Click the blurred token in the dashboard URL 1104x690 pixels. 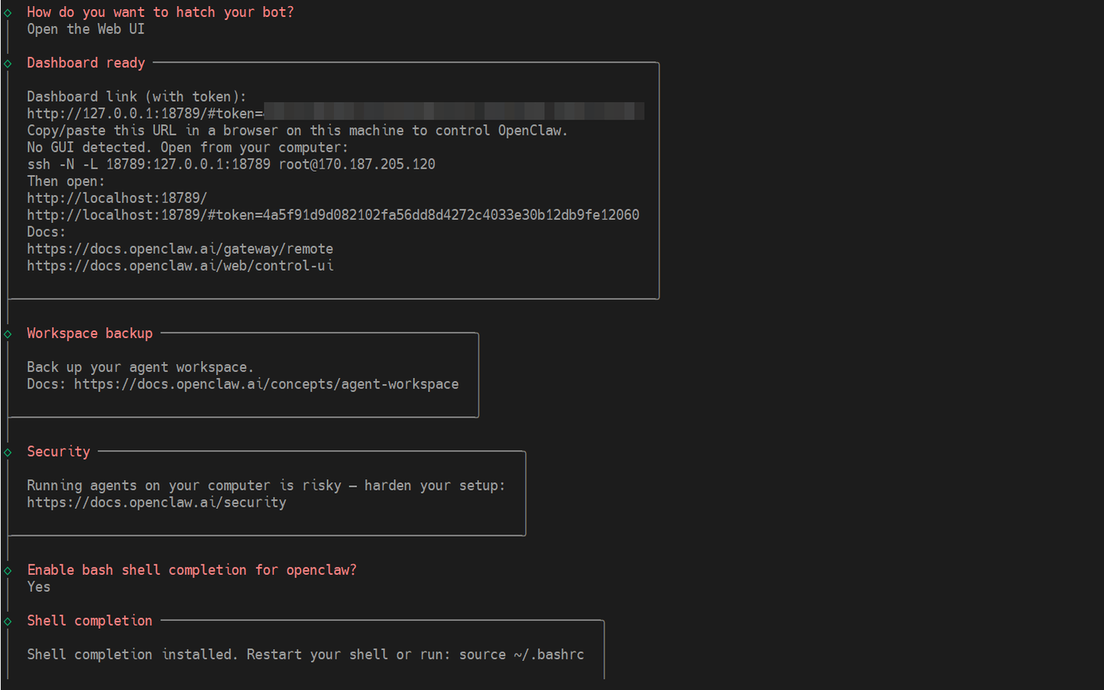454,112
